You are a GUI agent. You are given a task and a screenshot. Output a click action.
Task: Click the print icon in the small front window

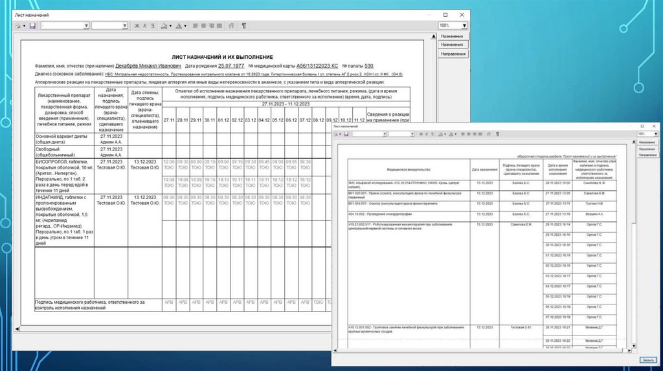(337, 134)
